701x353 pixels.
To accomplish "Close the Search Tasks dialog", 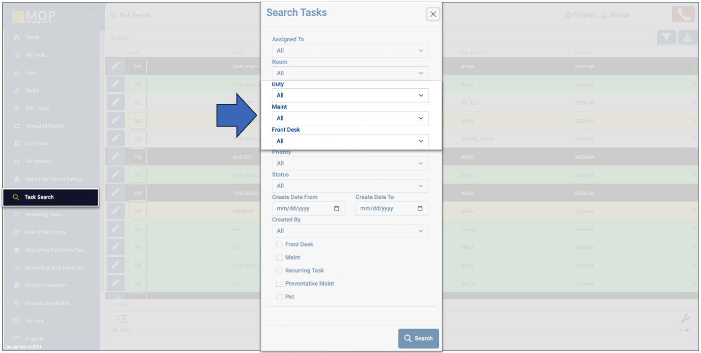I will (432, 15).
